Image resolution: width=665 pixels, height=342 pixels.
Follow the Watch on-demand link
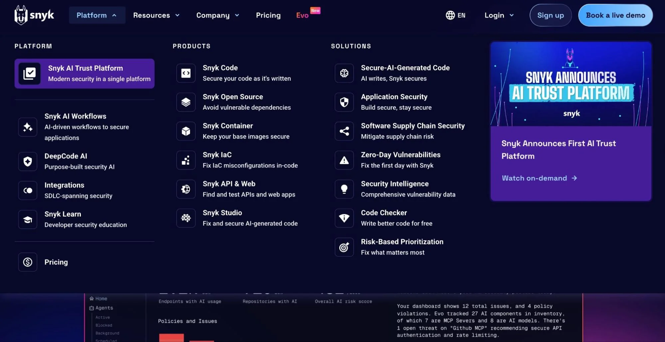[x=539, y=178]
